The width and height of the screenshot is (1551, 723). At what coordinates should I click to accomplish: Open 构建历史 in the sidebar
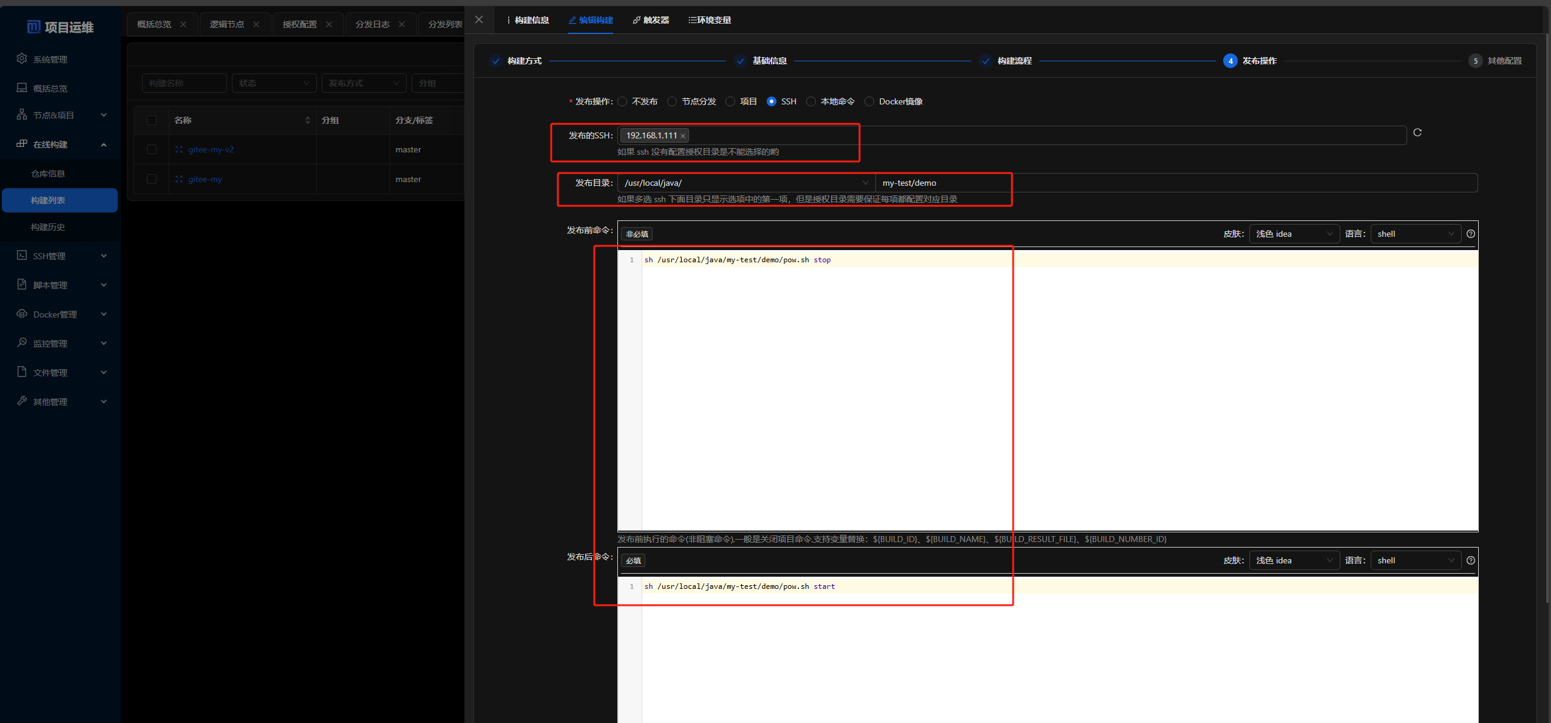tap(48, 227)
